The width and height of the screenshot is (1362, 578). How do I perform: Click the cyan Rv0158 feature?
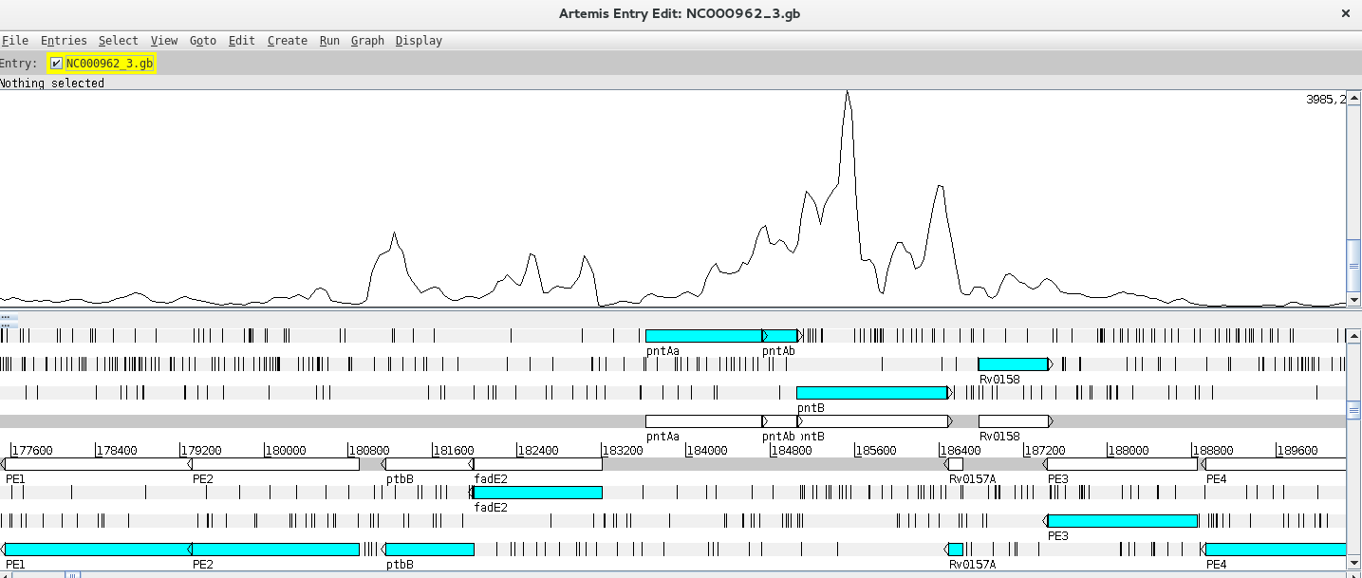pyautogui.click(x=1012, y=364)
